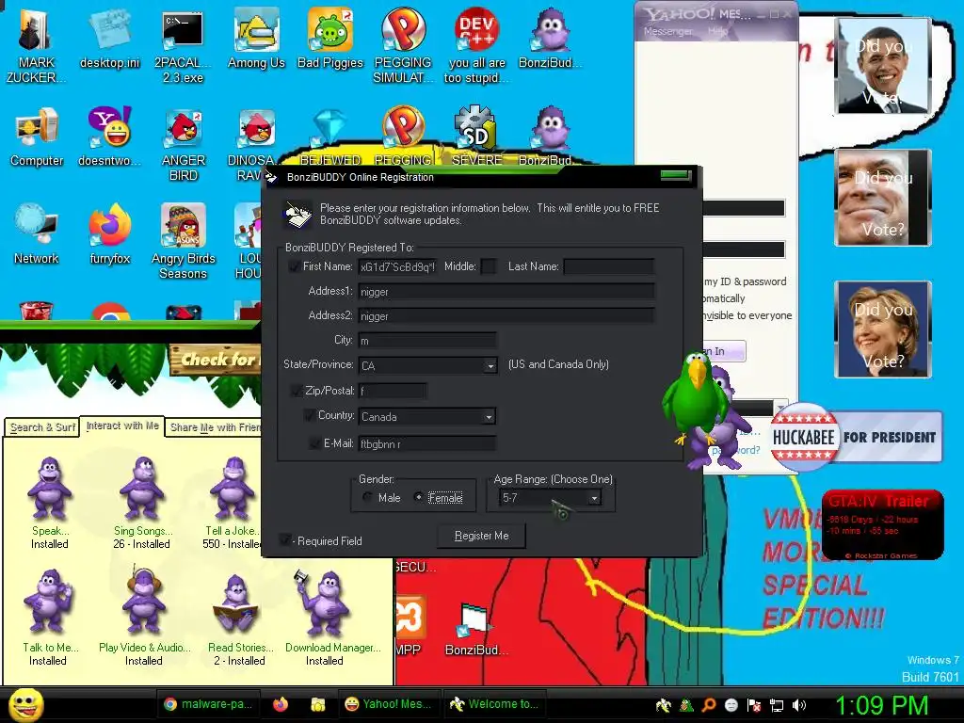Screen dimensions: 964x723
Task: Click the orange magnifier tray icon
Action: (x=709, y=705)
